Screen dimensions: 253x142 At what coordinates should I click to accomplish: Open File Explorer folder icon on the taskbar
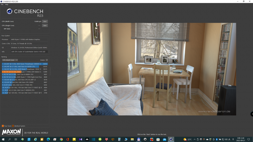[132, 139]
